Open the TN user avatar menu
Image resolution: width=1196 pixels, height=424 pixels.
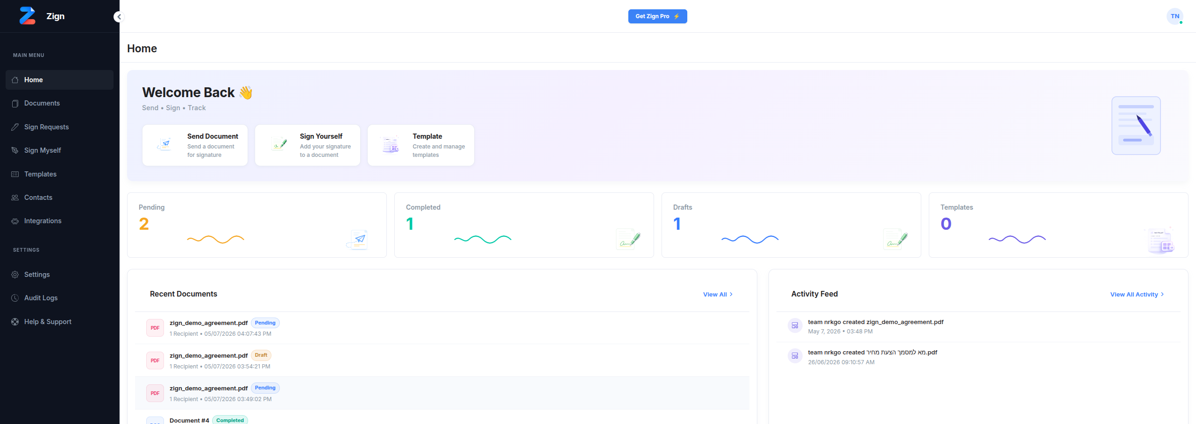(1175, 16)
